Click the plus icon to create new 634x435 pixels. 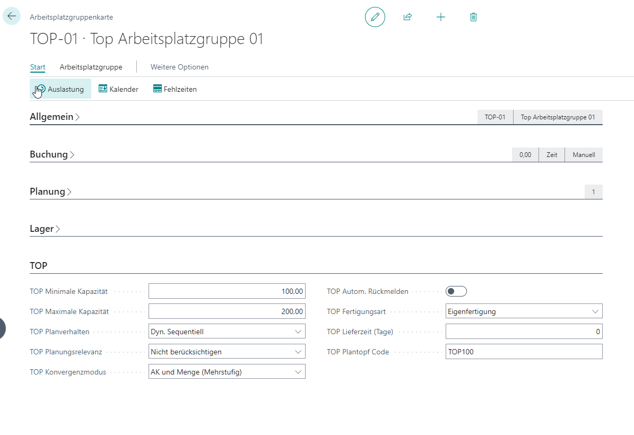pos(441,17)
